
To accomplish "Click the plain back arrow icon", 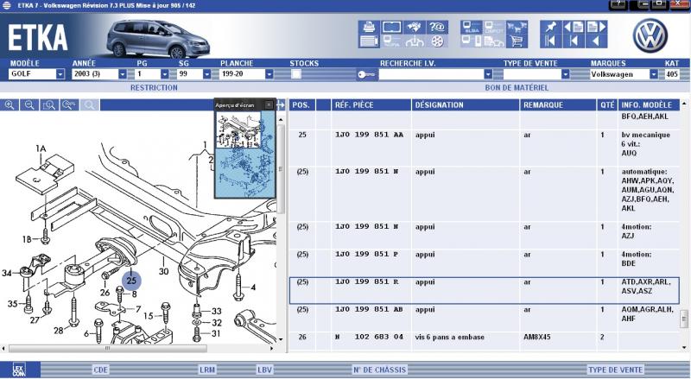I will click(x=596, y=41).
